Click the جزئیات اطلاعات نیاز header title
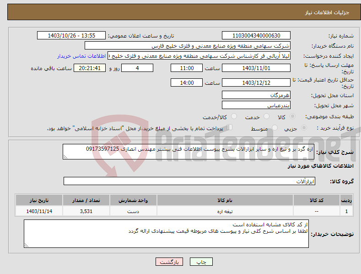This screenshot has height=274, width=361. coord(327,12)
